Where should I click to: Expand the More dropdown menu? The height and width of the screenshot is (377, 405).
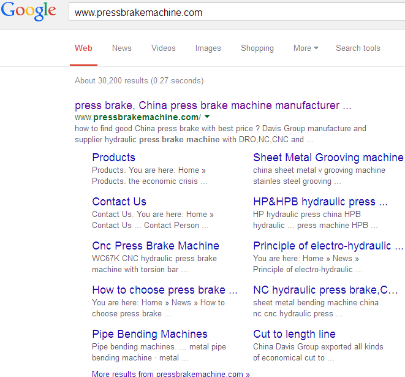[x=306, y=48]
